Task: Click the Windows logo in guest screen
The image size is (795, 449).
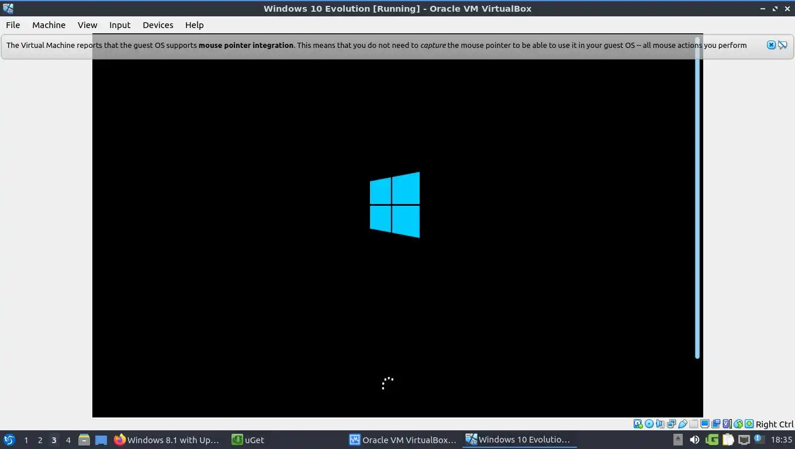Action: pos(395,205)
